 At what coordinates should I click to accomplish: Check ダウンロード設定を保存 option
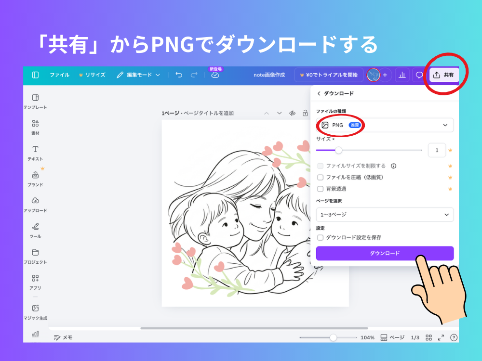321,237
